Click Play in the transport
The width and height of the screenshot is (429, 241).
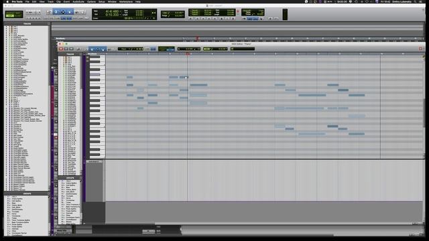227,19
